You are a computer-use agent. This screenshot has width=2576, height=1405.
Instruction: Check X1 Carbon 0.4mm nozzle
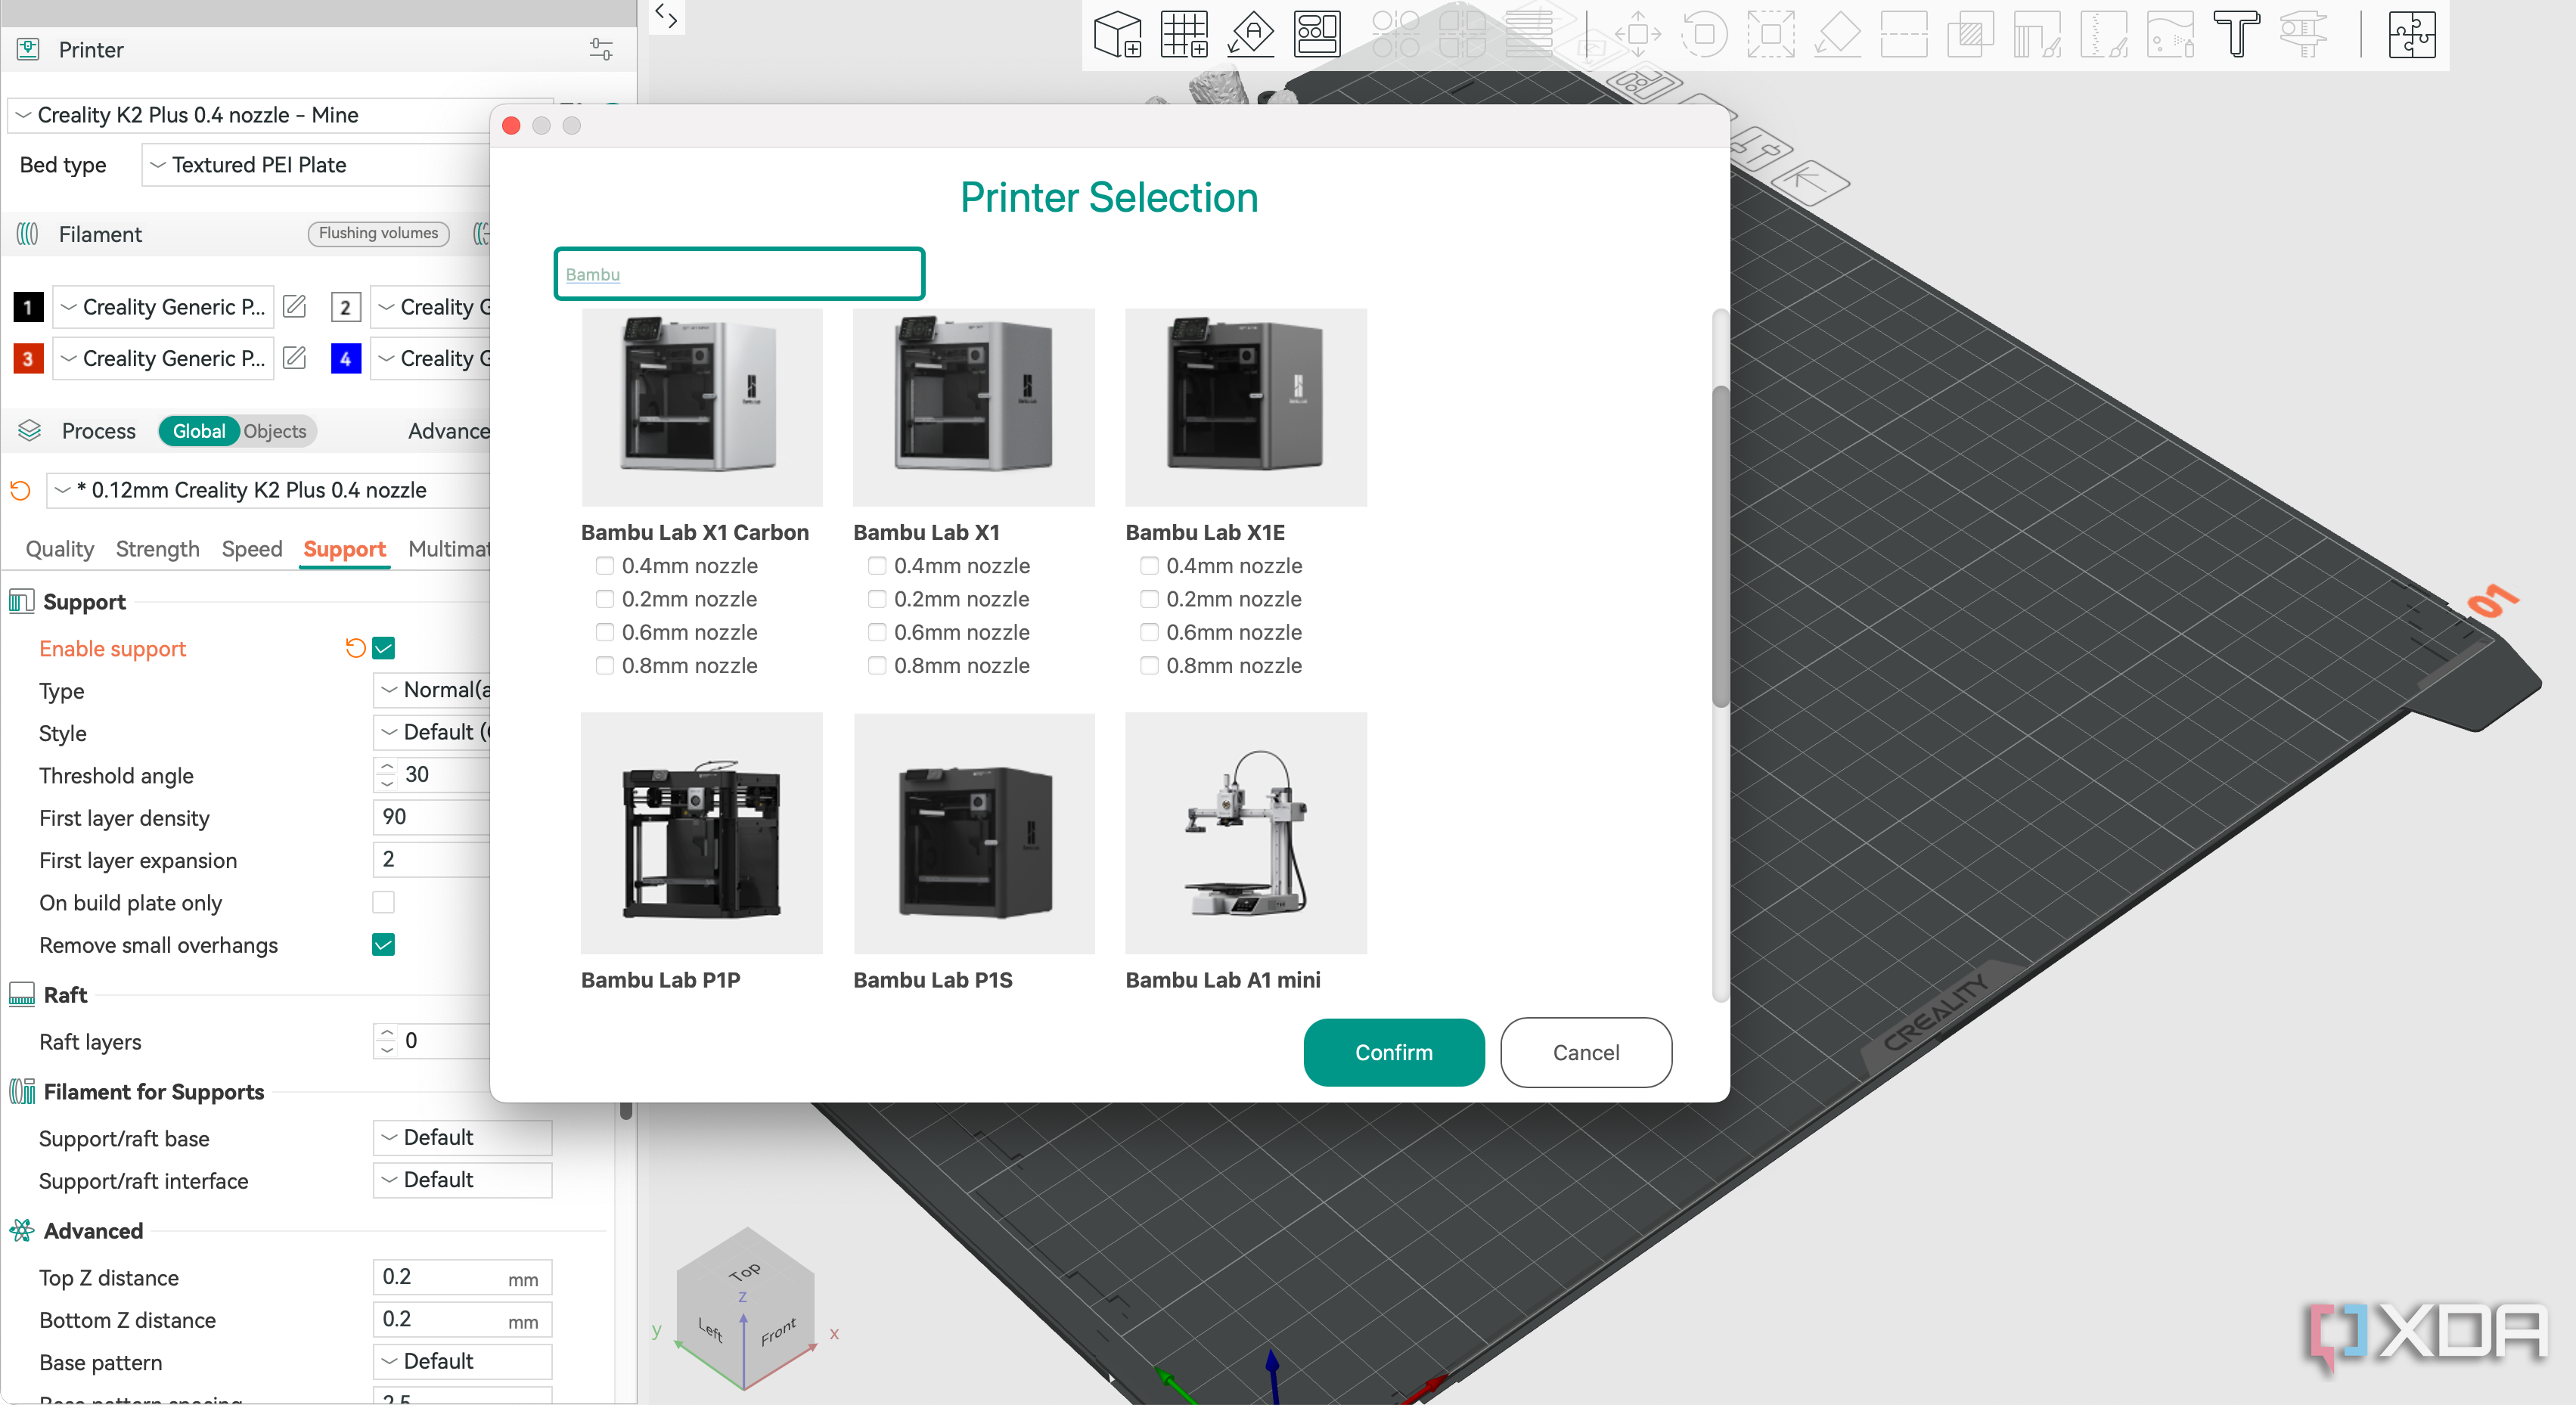(605, 565)
